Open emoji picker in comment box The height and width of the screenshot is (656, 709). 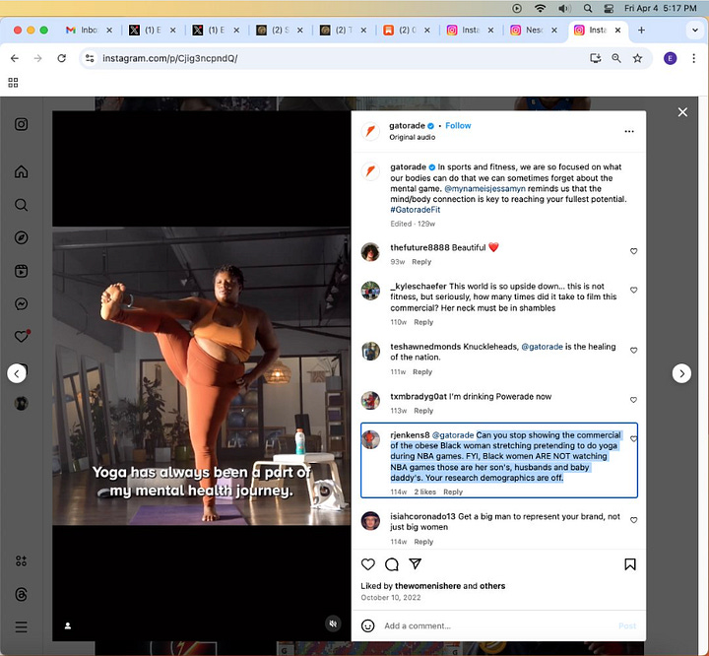click(x=368, y=625)
